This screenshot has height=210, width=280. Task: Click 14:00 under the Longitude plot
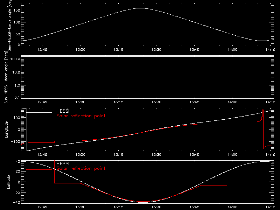coord(232,155)
